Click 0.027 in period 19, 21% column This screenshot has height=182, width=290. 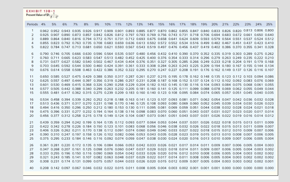[226, 112]
